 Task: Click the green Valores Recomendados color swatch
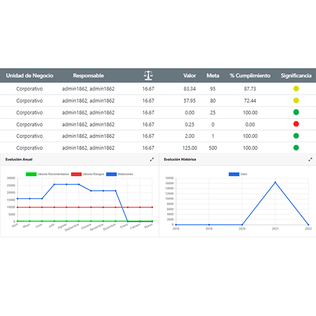(31, 174)
